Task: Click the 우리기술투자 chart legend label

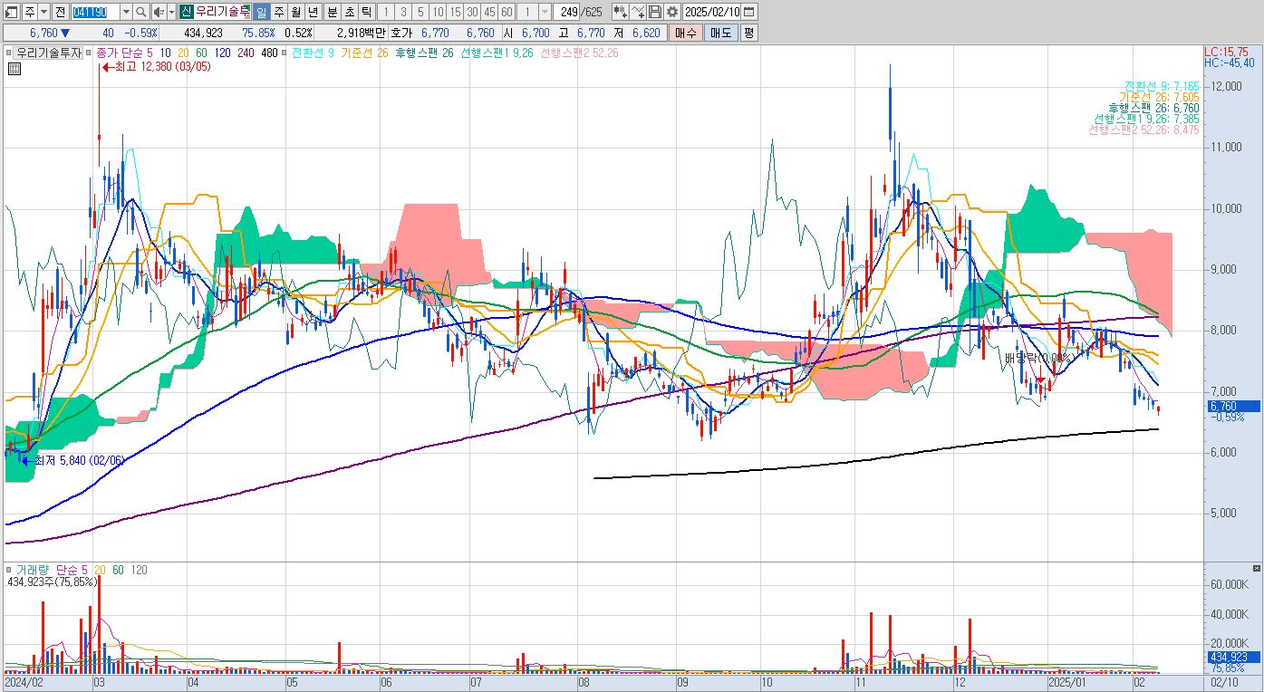Action: [48, 53]
